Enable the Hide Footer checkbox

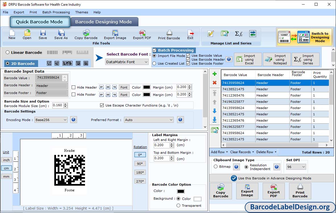click(74, 95)
